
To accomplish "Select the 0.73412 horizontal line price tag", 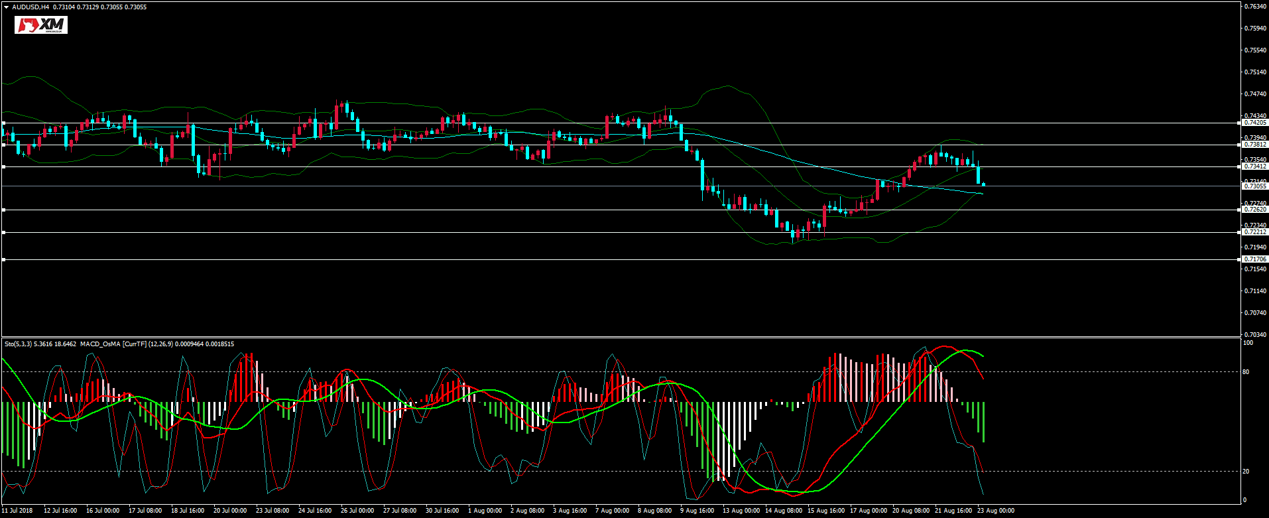I will click(x=1255, y=166).
